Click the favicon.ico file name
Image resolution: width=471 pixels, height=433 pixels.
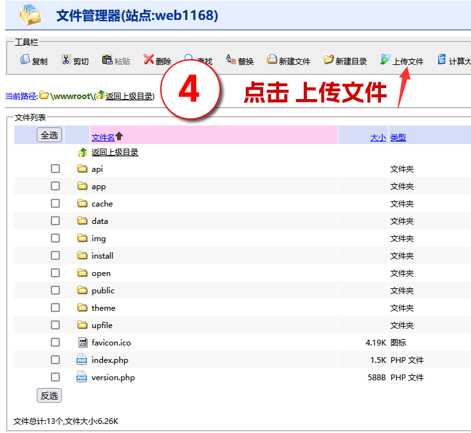point(111,343)
